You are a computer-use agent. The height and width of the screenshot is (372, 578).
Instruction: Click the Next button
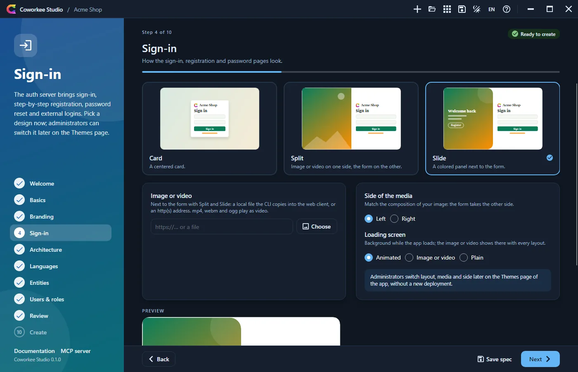pyautogui.click(x=540, y=359)
